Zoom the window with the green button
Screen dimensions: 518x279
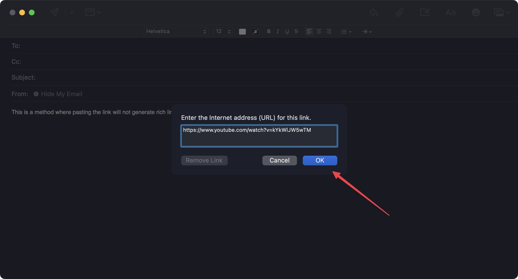(32, 12)
